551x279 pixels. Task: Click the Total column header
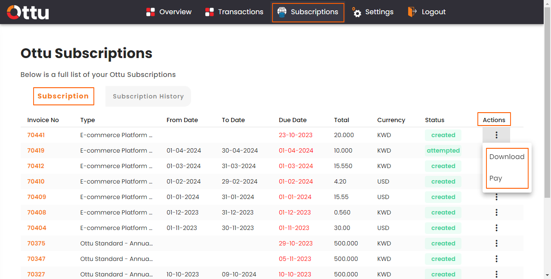point(341,120)
